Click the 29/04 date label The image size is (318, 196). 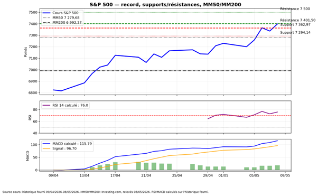coord(208,175)
